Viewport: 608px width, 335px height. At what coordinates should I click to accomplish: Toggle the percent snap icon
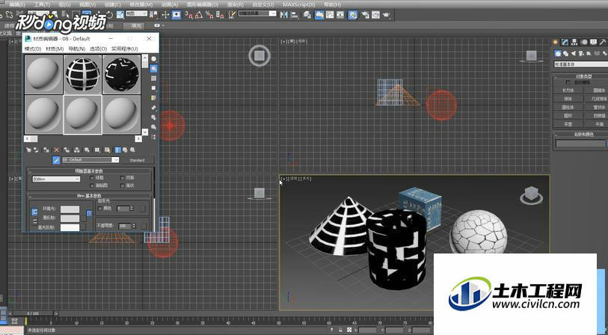point(209,15)
